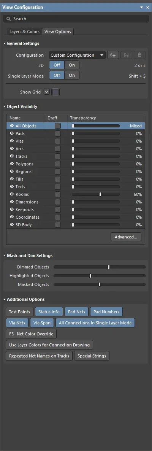Select the View Options tab
The image size is (152, 451).
[58, 31]
